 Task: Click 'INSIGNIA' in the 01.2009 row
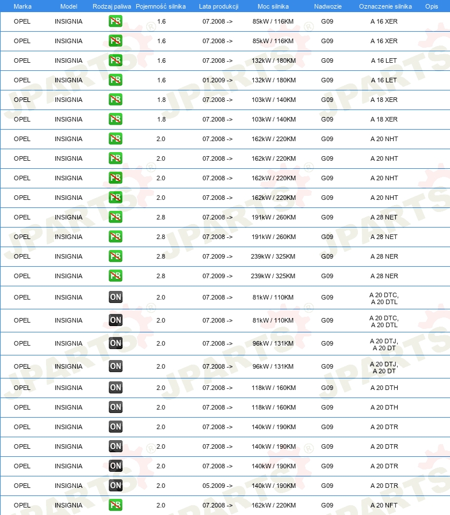pyautogui.click(x=68, y=80)
